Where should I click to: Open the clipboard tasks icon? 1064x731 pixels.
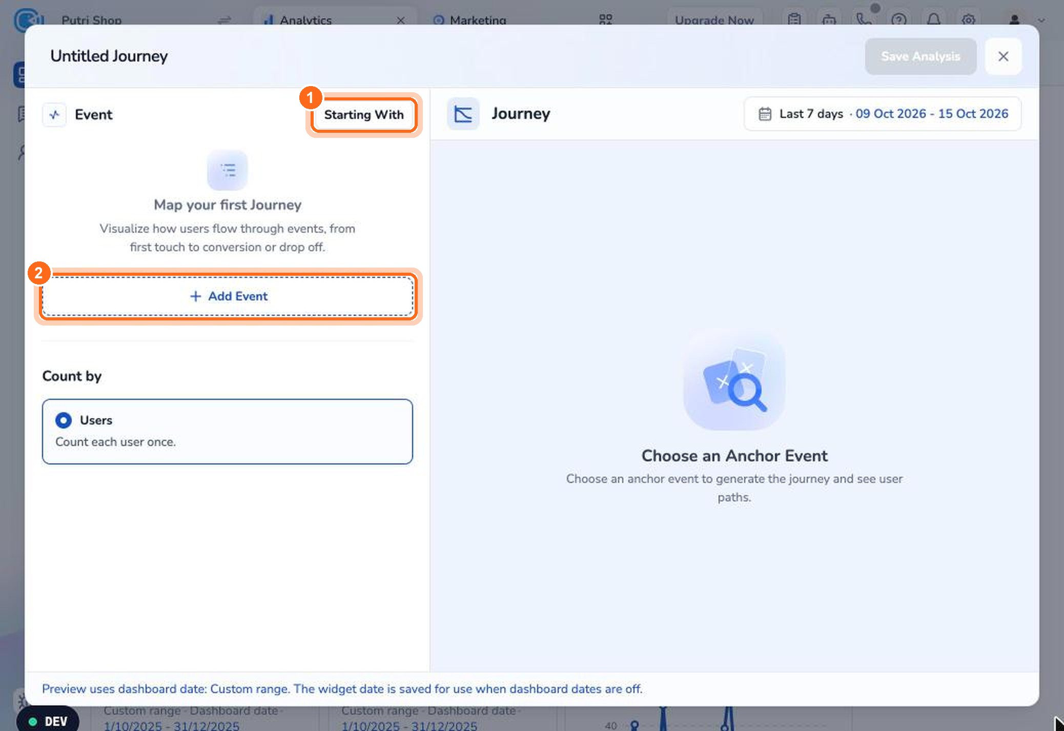[794, 20]
